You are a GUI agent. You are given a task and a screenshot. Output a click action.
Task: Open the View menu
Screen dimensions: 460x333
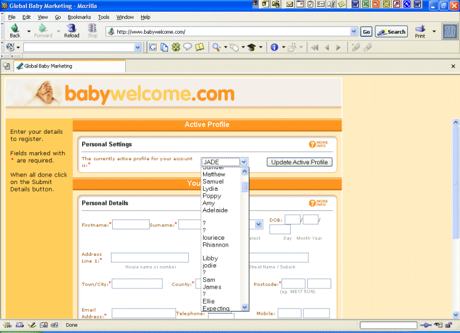click(43, 17)
